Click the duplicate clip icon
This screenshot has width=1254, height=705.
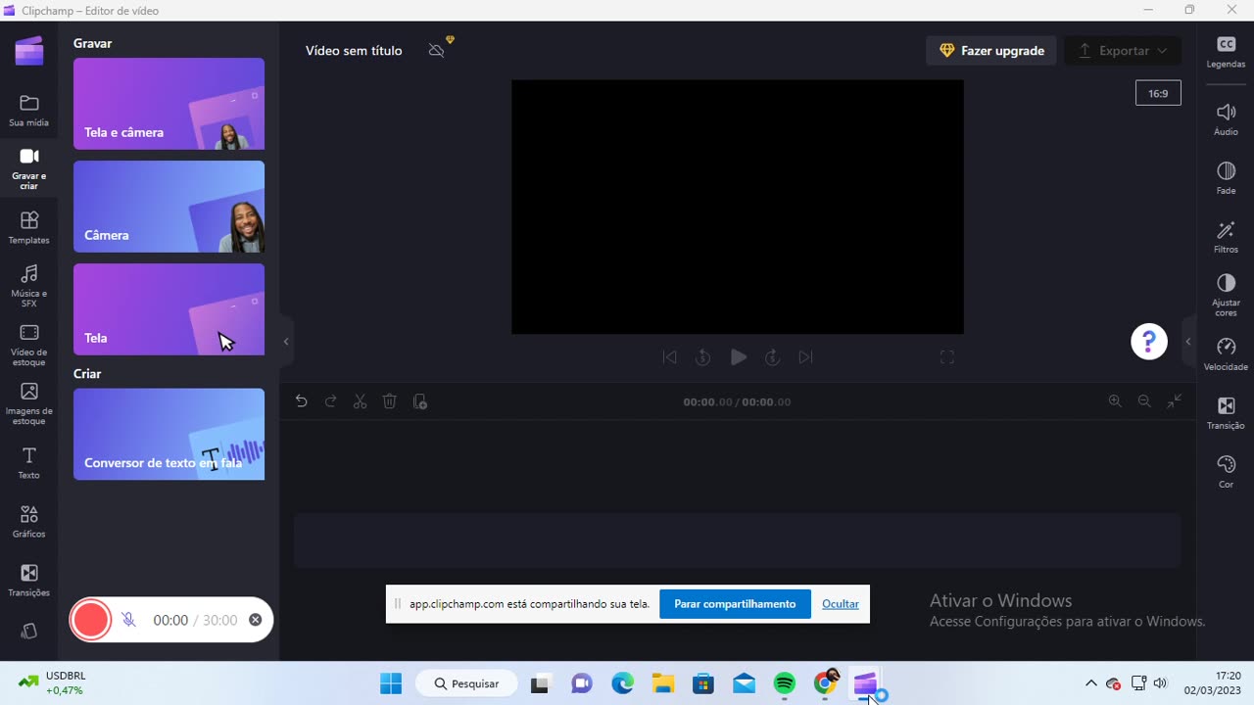tap(420, 401)
